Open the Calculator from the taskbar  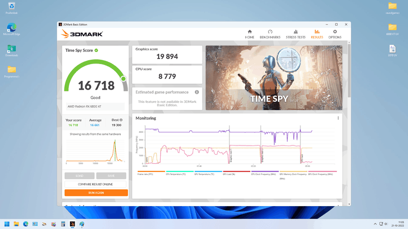[x=63, y=224]
